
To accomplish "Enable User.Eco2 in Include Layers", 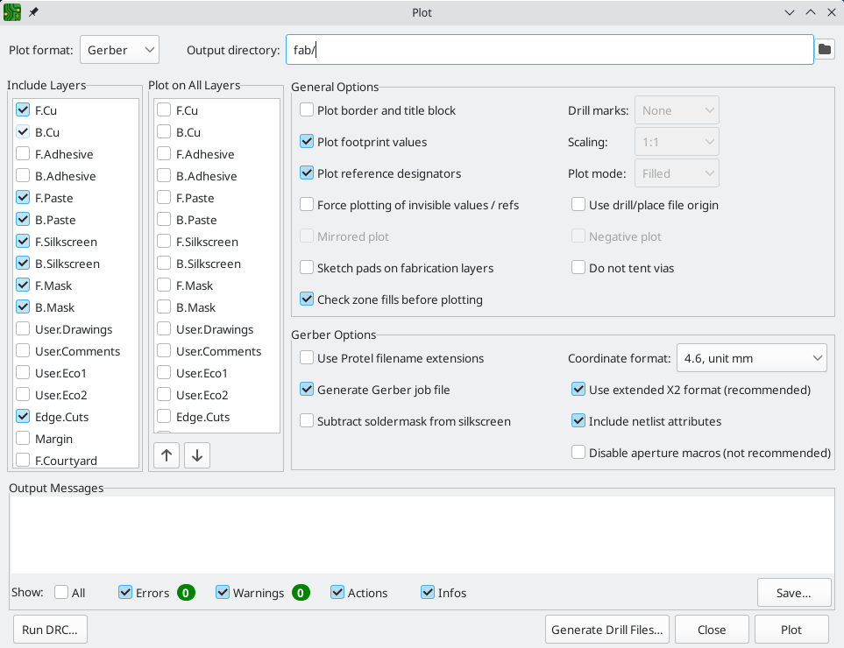I will pyautogui.click(x=23, y=395).
